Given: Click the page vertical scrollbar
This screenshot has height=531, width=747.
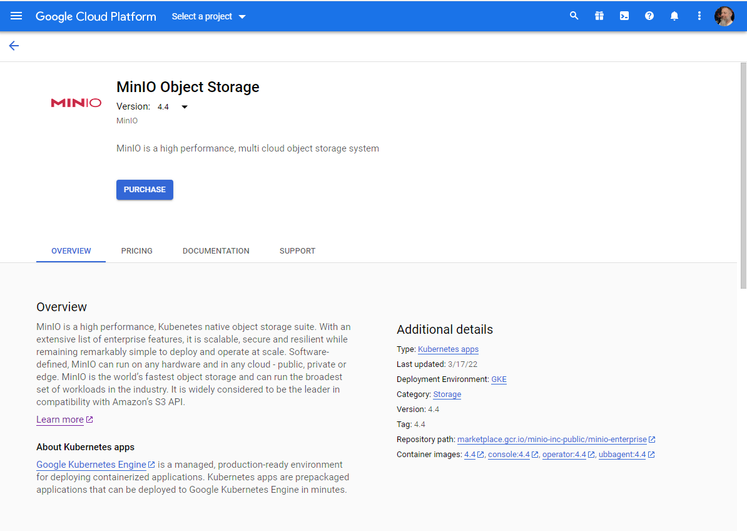Looking at the screenshot, I should [x=743, y=175].
